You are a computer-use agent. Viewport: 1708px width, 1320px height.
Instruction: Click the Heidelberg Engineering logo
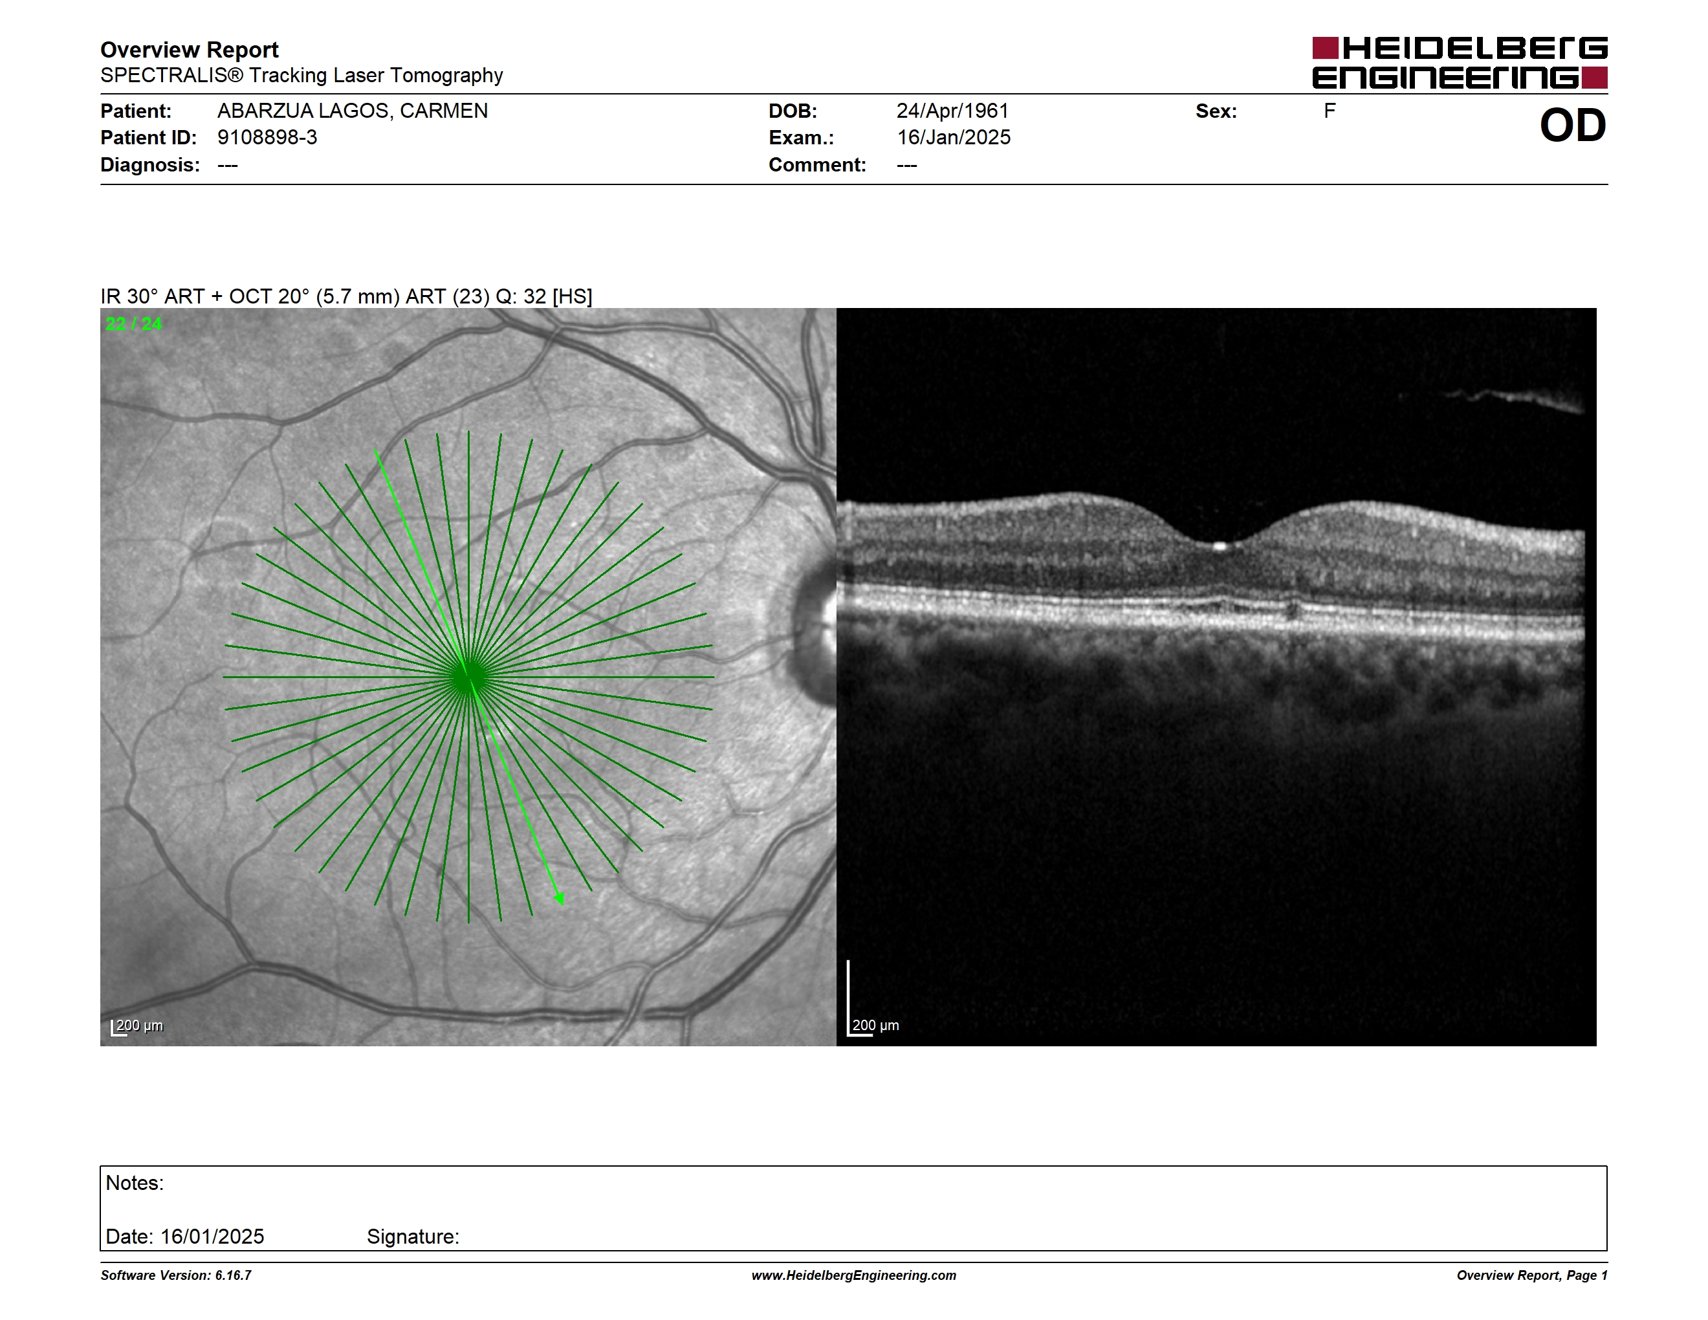(1460, 63)
